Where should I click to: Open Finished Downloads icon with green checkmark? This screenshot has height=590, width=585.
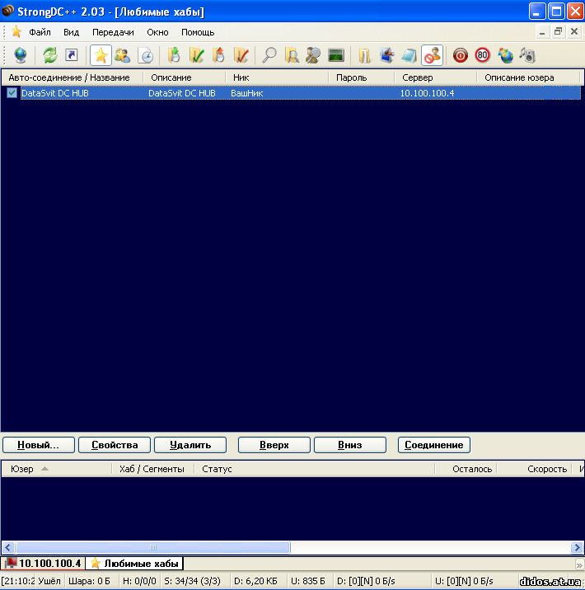[196, 55]
